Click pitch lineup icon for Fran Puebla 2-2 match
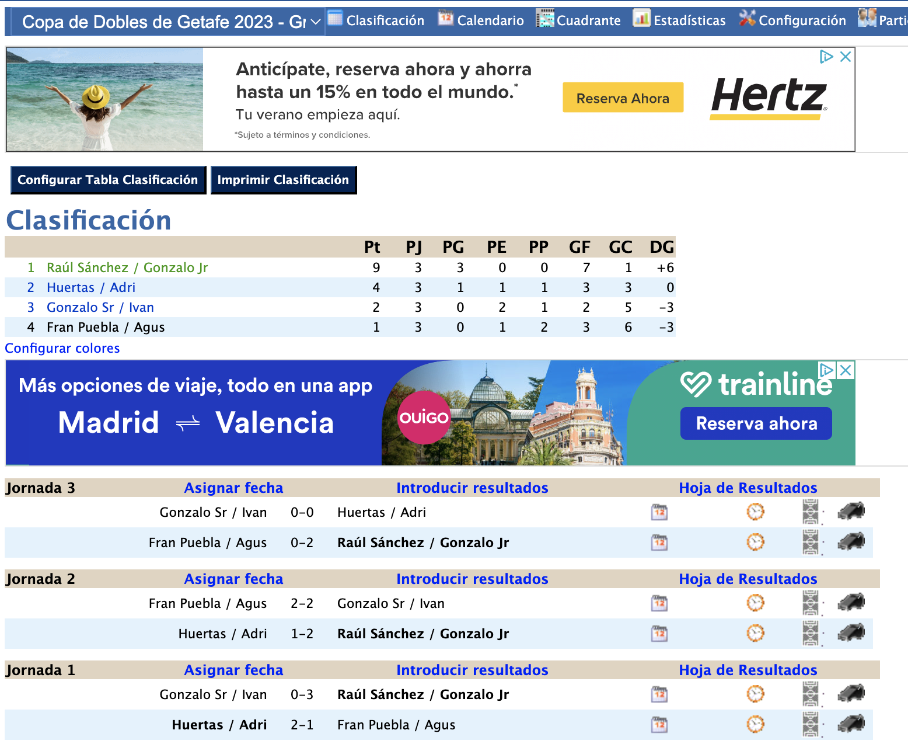This screenshot has width=908, height=751. pyautogui.click(x=811, y=603)
